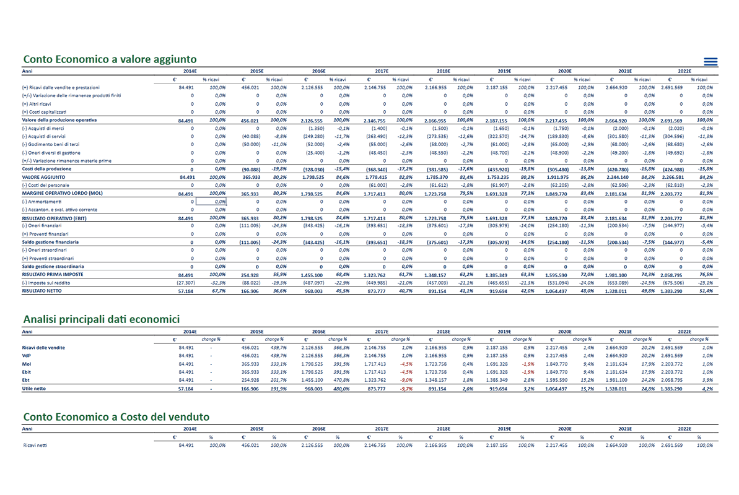739x495 pixels.
Task: Select the '51,4%' Risultato netto percentage
Action: [x=706, y=291]
